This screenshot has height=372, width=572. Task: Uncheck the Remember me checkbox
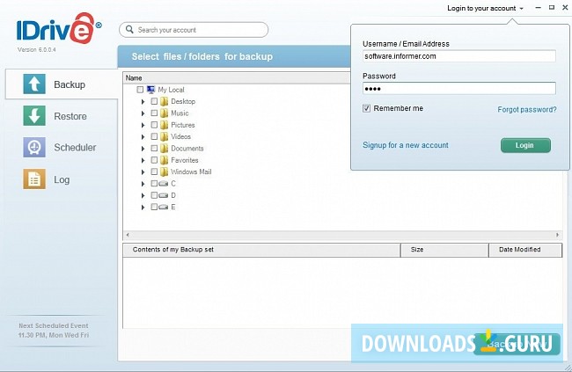point(367,108)
